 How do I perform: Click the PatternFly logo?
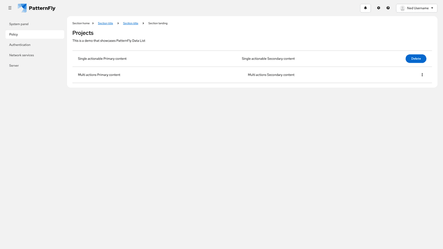pos(37,8)
